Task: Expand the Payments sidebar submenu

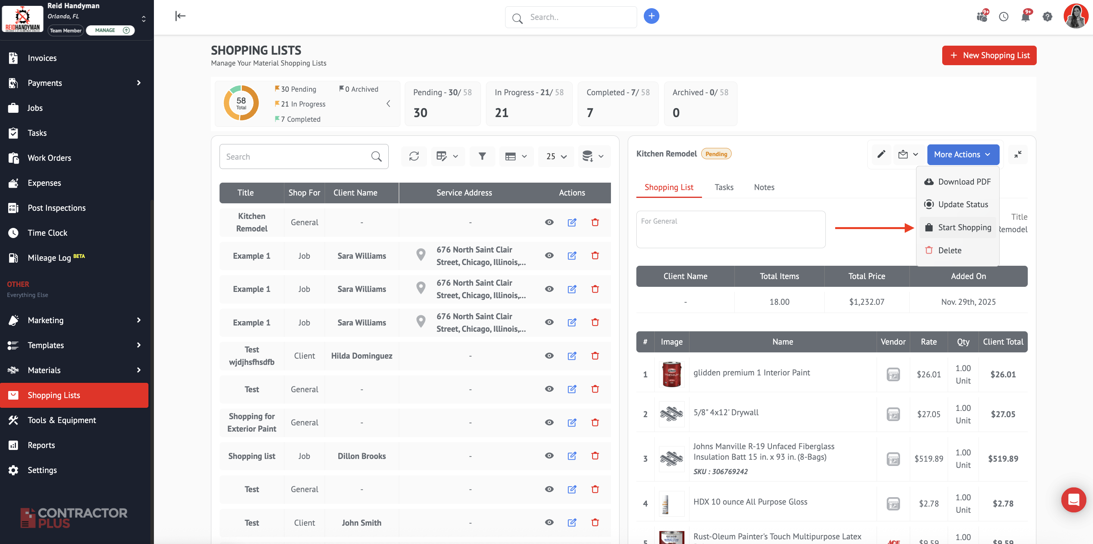Action: (x=138, y=83)
